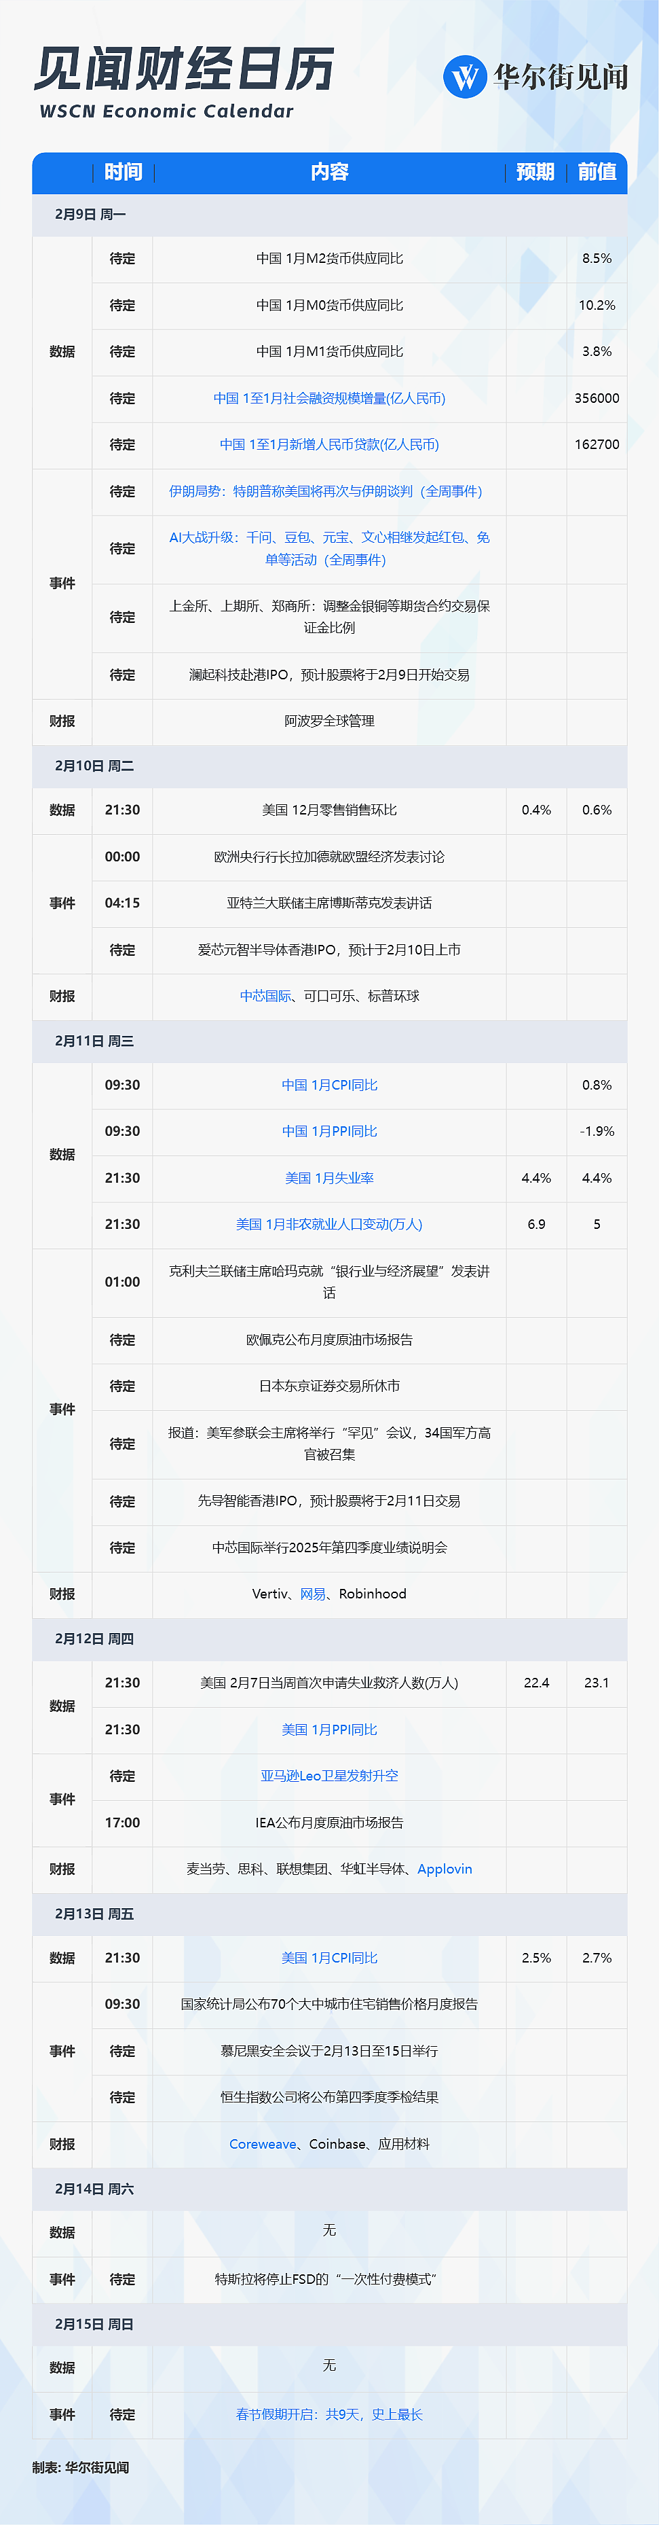Open the 亚马逊Leo卫星发射升空 link
Viewport: 659px width, 2525px height.
tap(329, 1776)
